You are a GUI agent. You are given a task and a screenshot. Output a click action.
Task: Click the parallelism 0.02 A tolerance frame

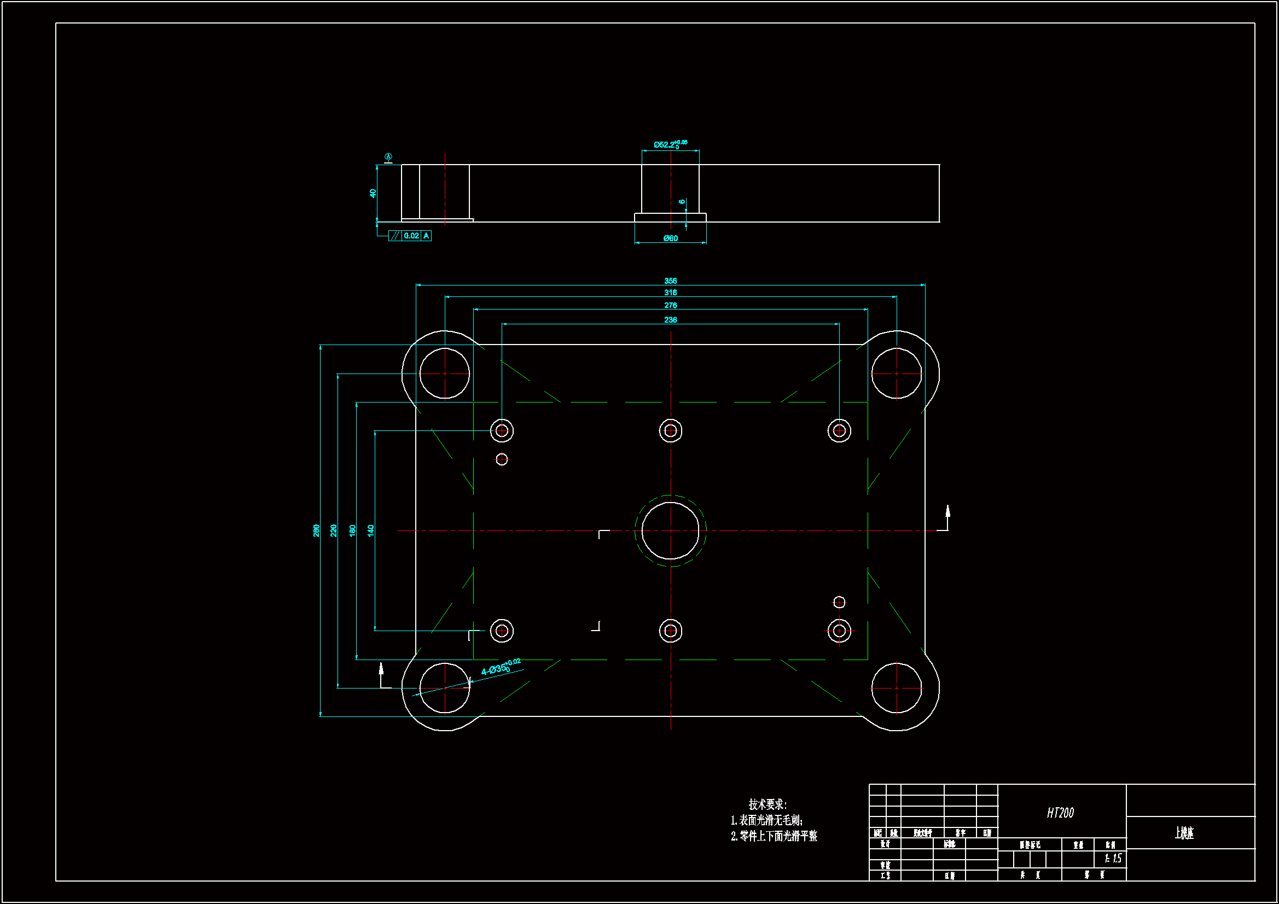(410, 236)
